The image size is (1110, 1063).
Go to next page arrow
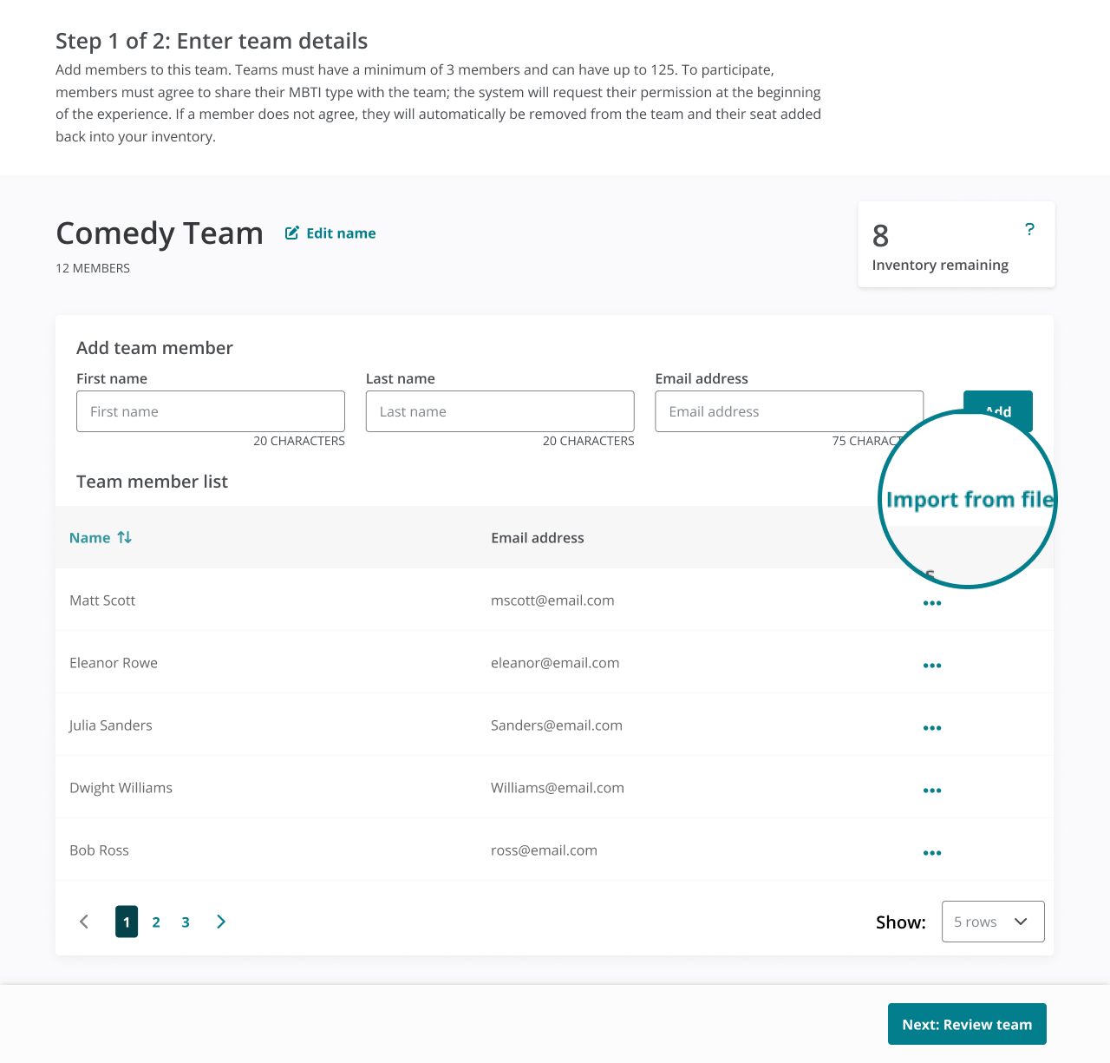(221, 922)
